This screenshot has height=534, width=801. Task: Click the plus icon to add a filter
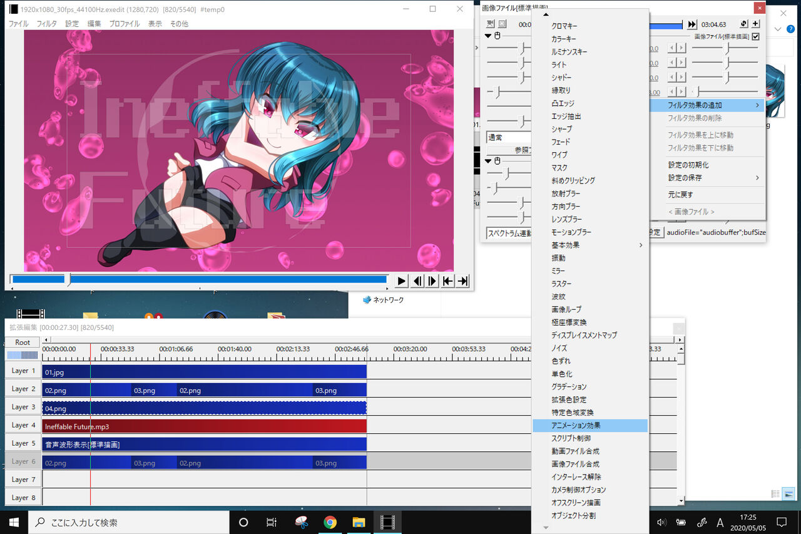pyautogui.click(x=756, y=24)
